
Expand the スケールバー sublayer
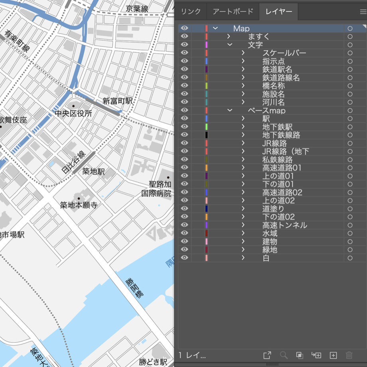click(x=243, y=53)
